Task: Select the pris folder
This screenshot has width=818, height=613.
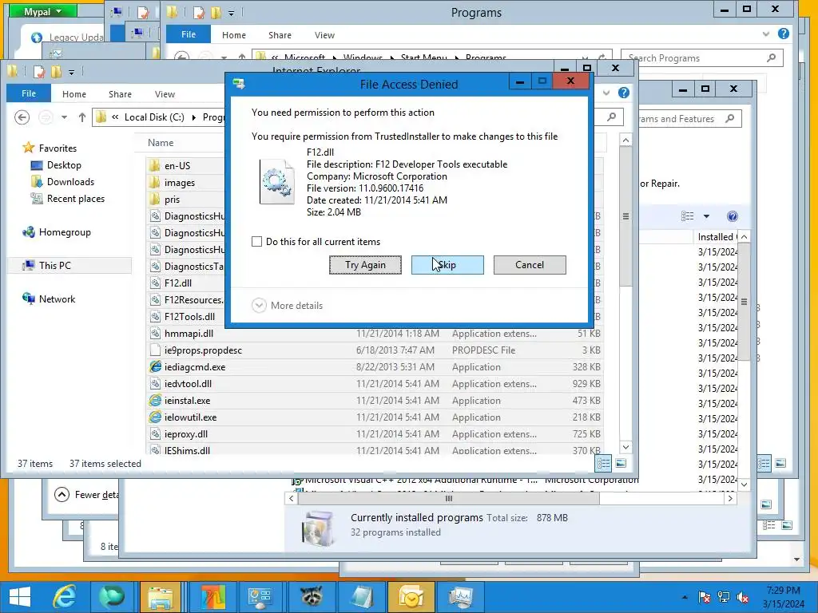Action: pos(172,199)
